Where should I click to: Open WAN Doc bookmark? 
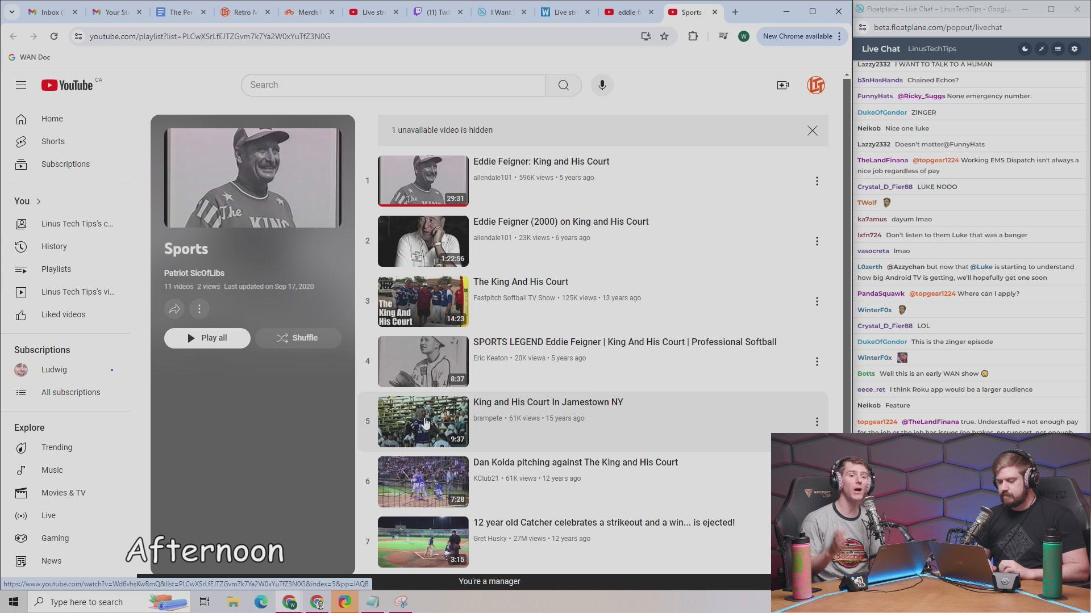click(29, 57)
